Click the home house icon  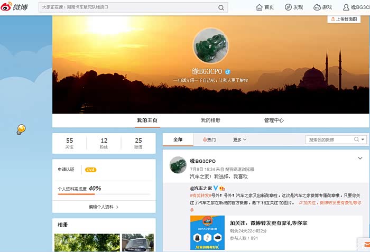[259, 7]
